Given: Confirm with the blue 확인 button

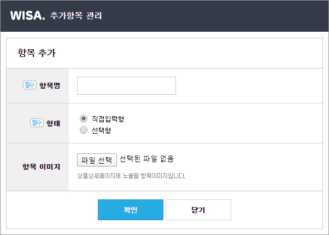Looking at the screenshot, I should click(131, 210).
